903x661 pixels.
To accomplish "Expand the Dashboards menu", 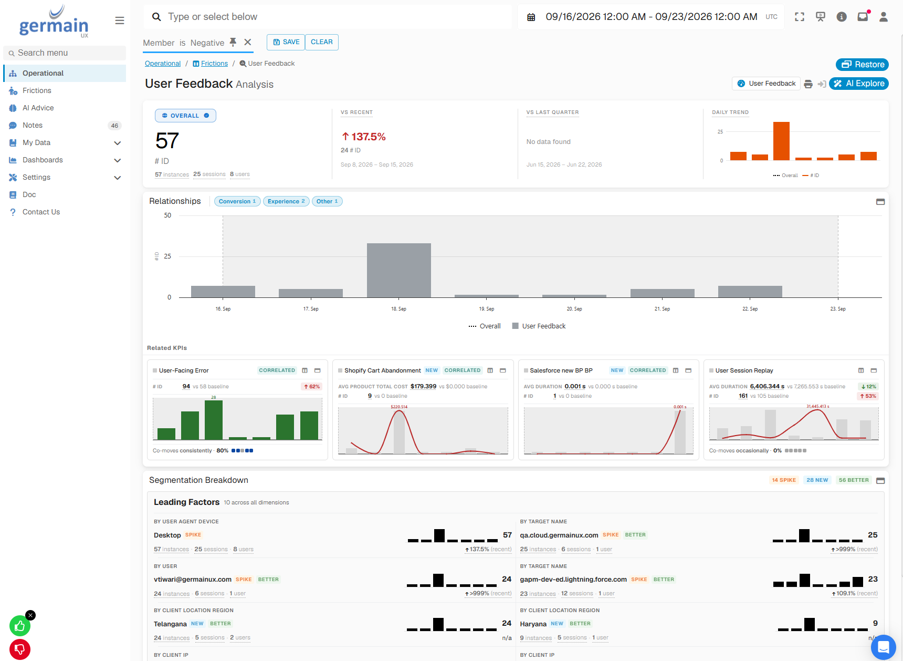I will [x=65, y=160].
